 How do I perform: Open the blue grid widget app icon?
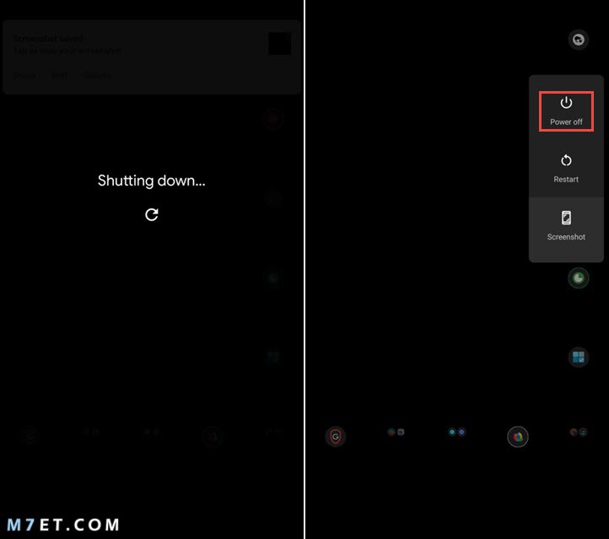coord(579,358)
